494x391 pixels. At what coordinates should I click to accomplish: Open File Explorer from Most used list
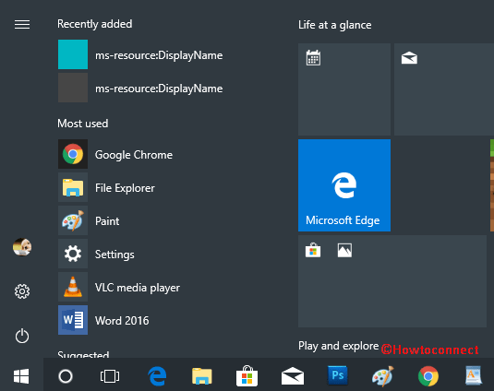106,187
